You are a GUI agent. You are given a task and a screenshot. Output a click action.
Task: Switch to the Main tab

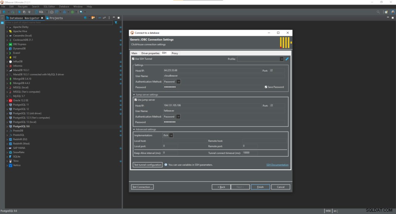(x=134, y=53)
